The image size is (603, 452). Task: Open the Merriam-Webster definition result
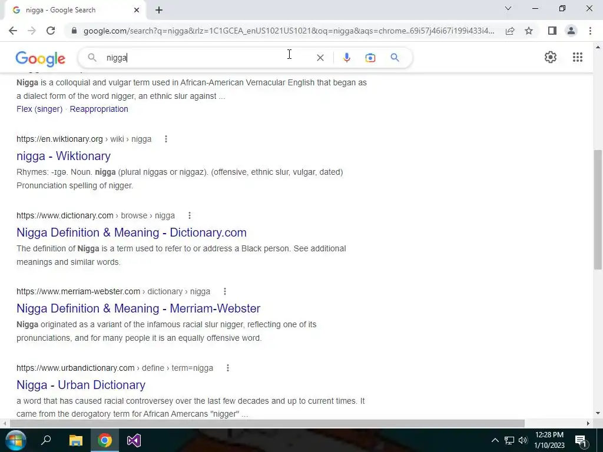[x=138, y=308]
